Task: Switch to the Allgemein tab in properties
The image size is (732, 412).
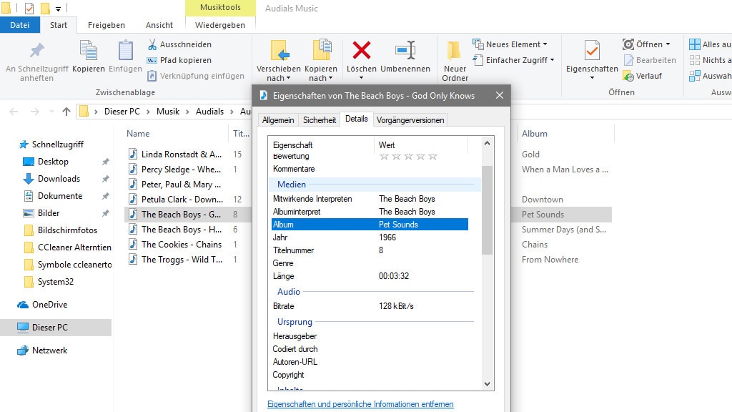Action: (278, 120)
